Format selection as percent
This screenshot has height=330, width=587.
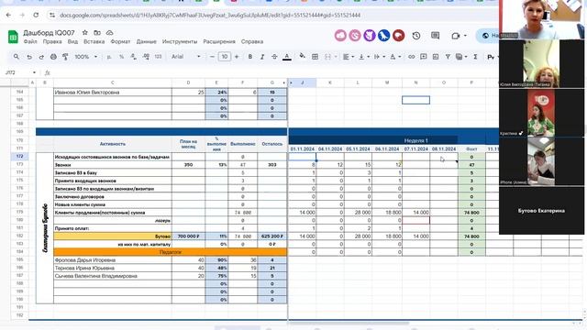pyautogui.click(x=121, y=57)
